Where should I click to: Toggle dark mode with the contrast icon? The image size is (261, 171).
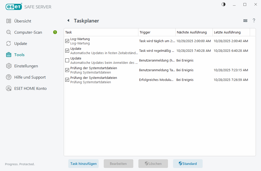coord(223,4)
